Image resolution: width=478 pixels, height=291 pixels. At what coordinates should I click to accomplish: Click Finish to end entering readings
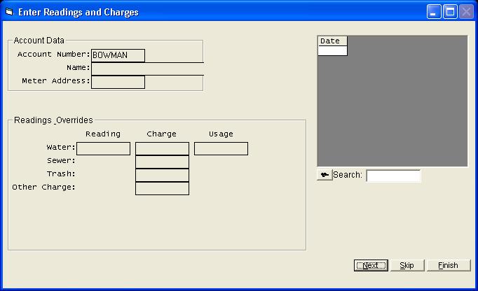[x=447, y=265]
